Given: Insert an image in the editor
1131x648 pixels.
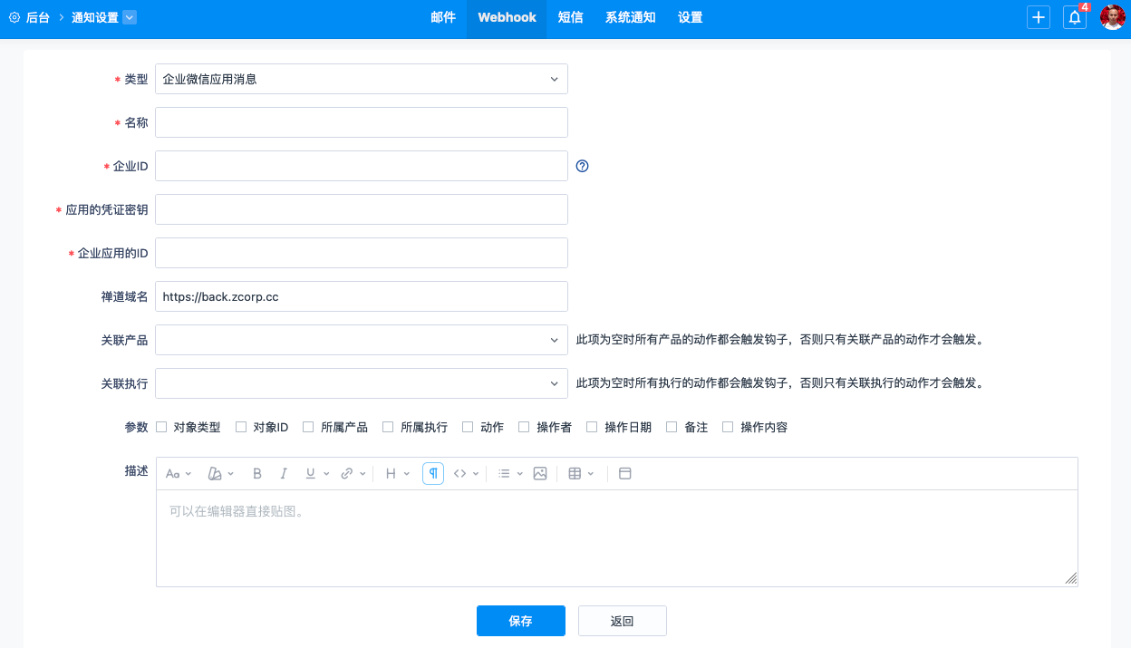Looking at the screenshot, I should coord(540,473).
